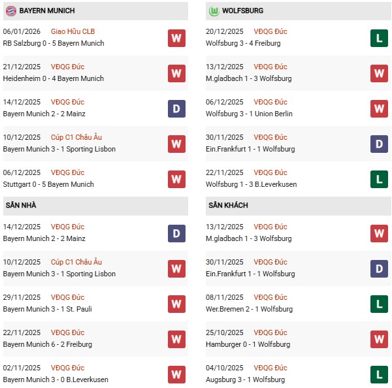Click W badge for RB Salzburg match
Screen dimensions: 392x388
(176, 38)
